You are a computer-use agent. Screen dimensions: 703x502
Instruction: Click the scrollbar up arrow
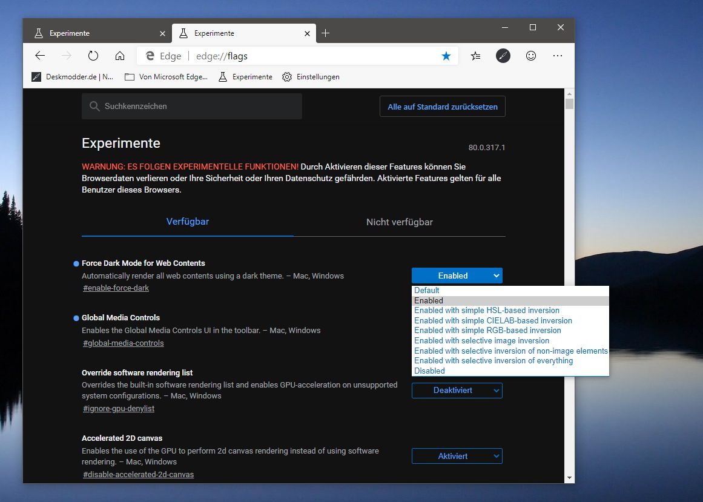(x=569, y=94)
